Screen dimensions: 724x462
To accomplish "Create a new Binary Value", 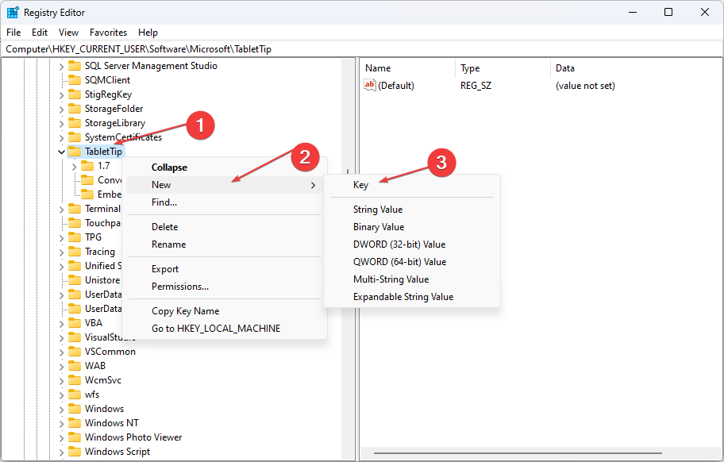I will tap(412, 227).
